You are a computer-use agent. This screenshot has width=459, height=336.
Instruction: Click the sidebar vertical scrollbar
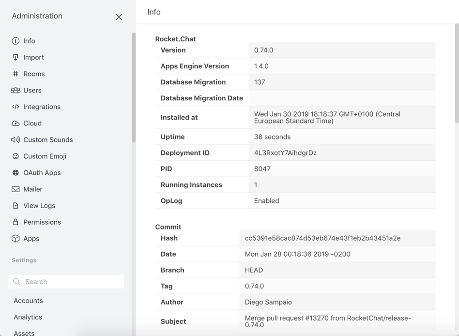(x=134, y=87)
